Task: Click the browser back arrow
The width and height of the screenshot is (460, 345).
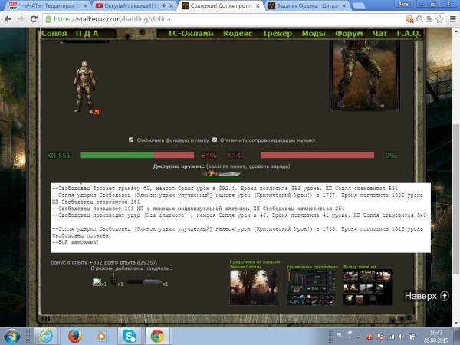Action: coord(8,19)
